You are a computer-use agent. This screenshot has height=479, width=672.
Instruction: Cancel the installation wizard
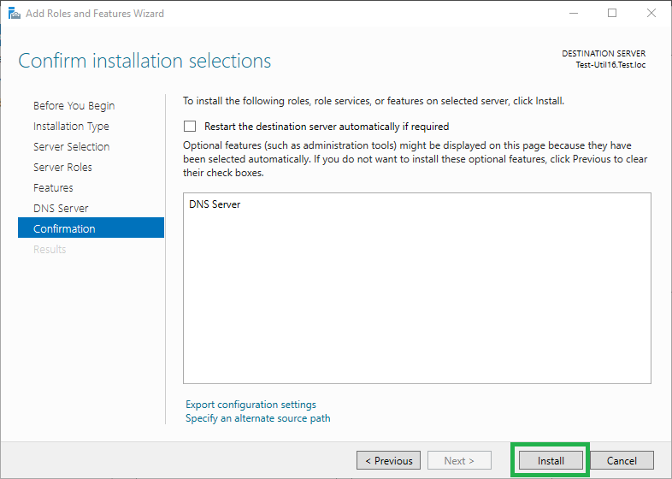click(x=622, y=460)
